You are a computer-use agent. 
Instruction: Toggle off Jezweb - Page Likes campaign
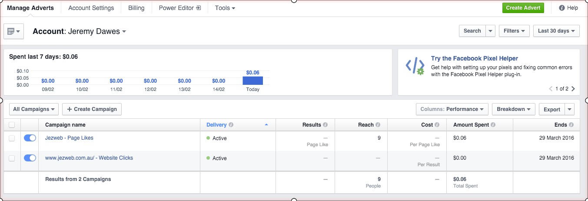click(x=30, y=138)
